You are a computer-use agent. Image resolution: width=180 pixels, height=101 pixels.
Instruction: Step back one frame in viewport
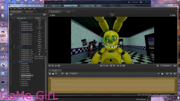click(x=107, y=66)
